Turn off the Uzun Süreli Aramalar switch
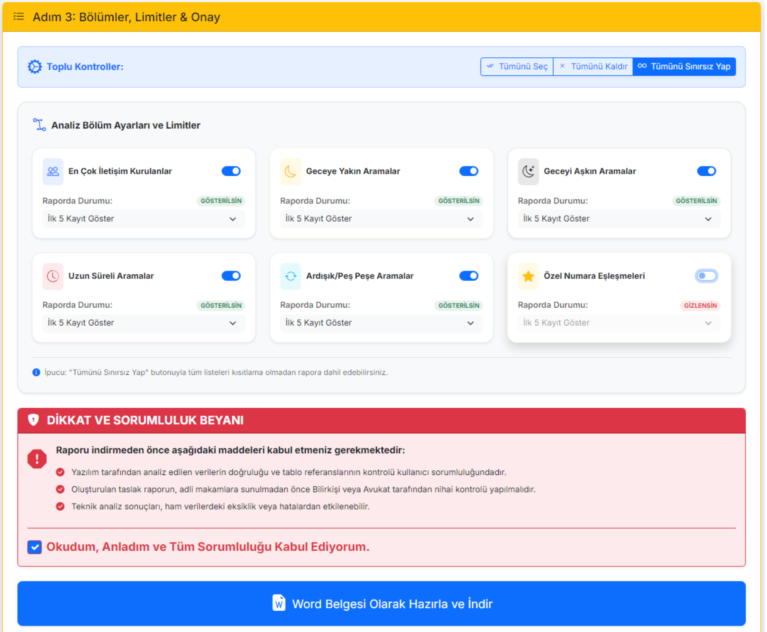Screen dimensions: 767x632 click(231, 276)
